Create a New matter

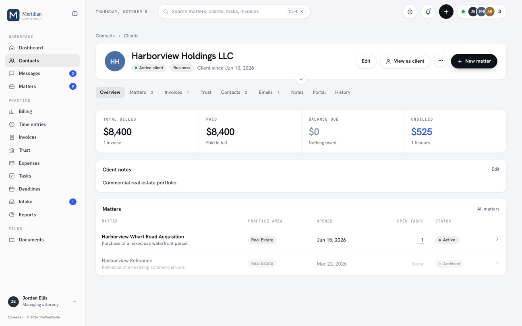click(474, 61)
